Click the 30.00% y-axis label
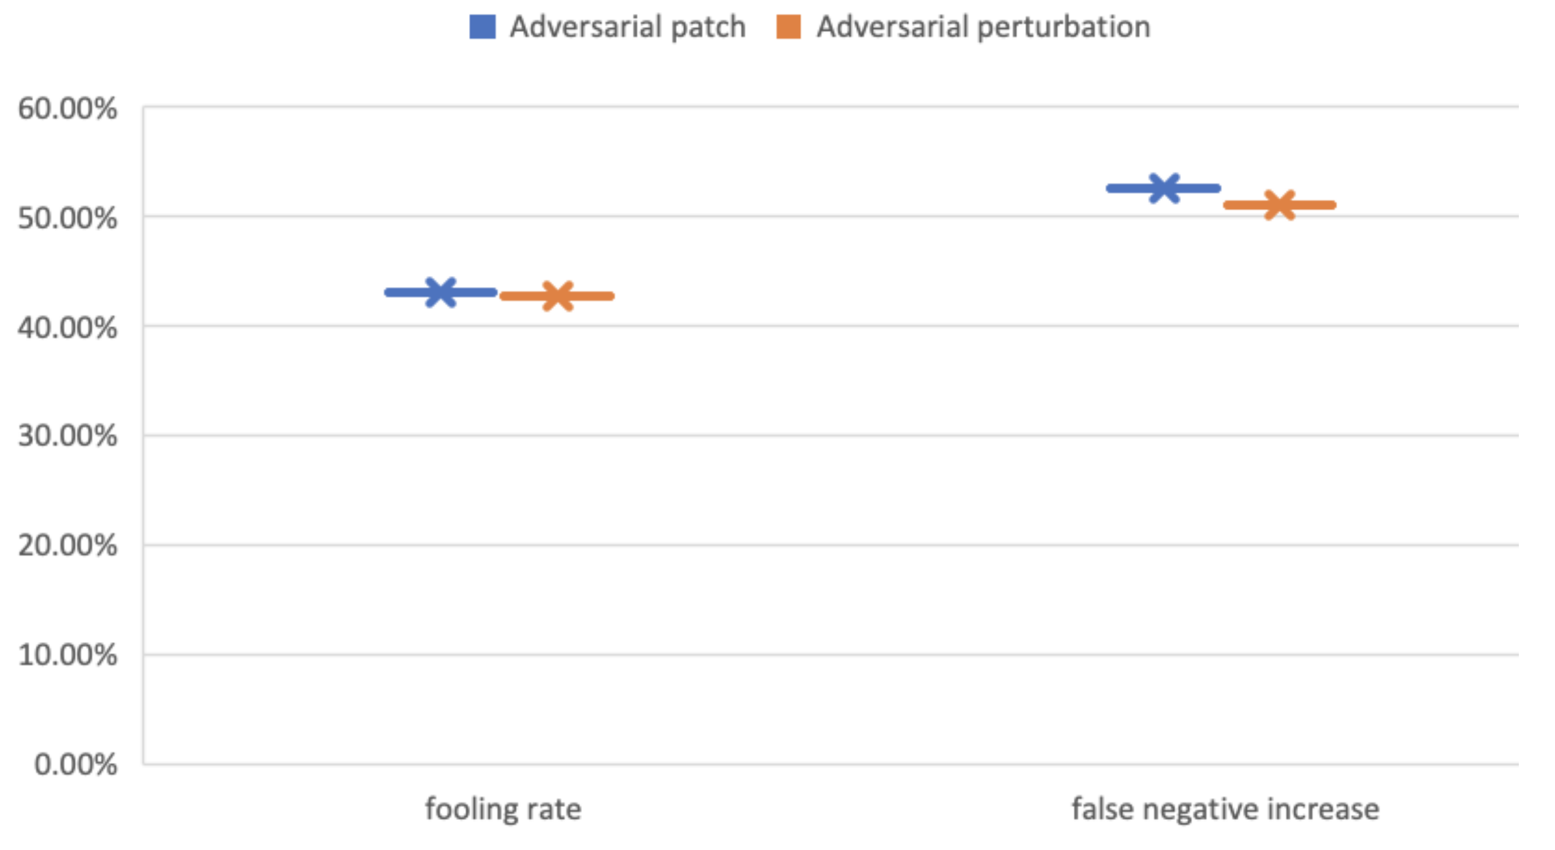1555x850 pixels. [x=67, y=436]
